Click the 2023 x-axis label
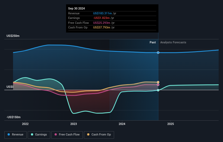The width and height of the screenshot is (223, 142). [74, 124]
